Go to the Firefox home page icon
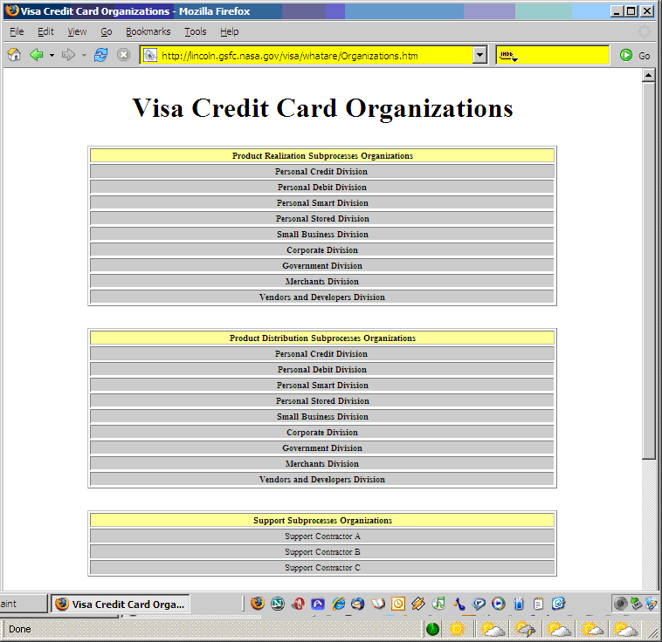Viewport: 662px width, 642px height. point(14,55)
